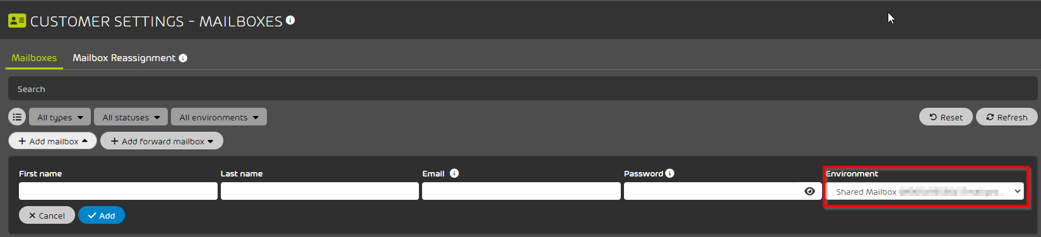Click the Password field info icon
The height and width of the screenshot is (237, 1041).
pos(670,173)
